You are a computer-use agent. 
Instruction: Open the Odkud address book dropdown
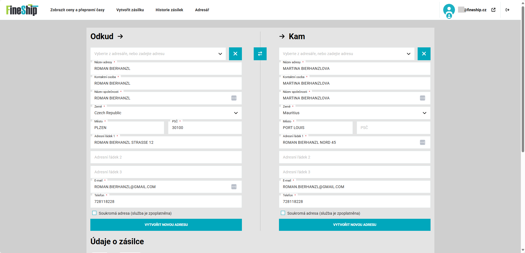coord(220,54)
